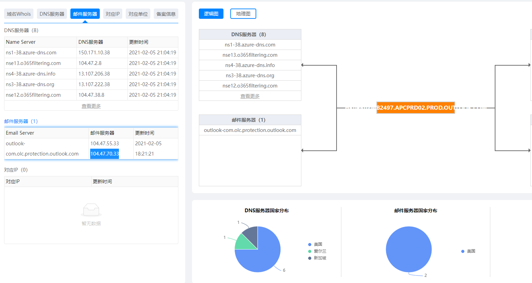Click 查看更多 under the DNS server table

[x=91, y=106]
